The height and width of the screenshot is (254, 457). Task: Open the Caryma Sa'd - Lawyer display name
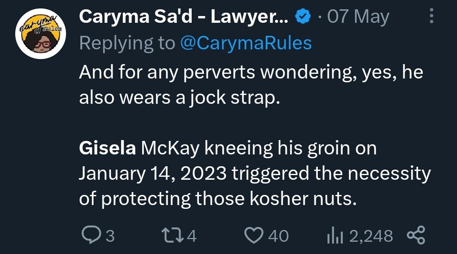(184, 17)
